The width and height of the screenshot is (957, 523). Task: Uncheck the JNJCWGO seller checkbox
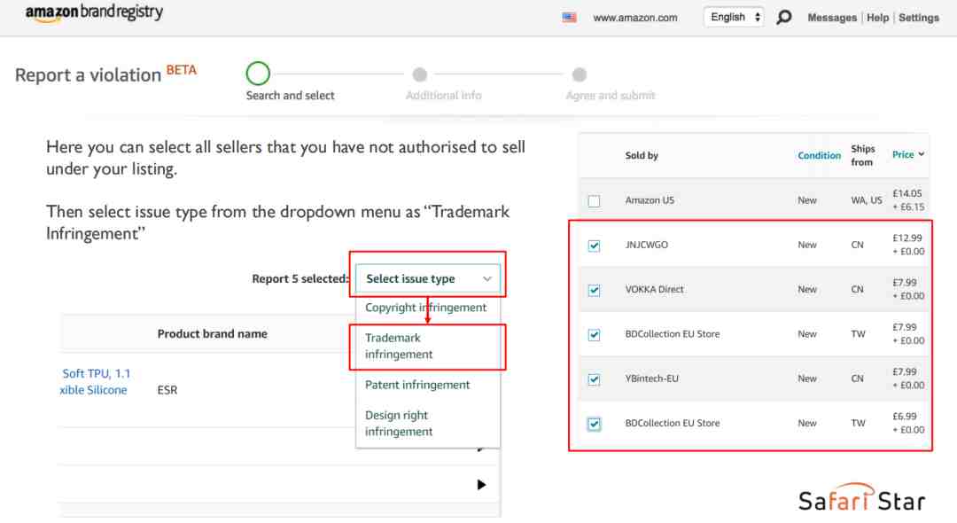point(594,246)
